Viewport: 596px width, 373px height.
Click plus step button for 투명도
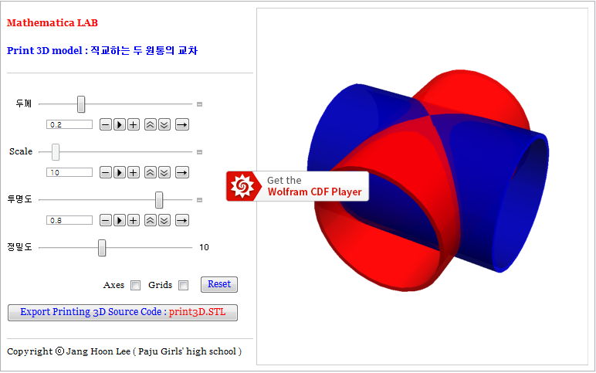click(x=134, y=220)
